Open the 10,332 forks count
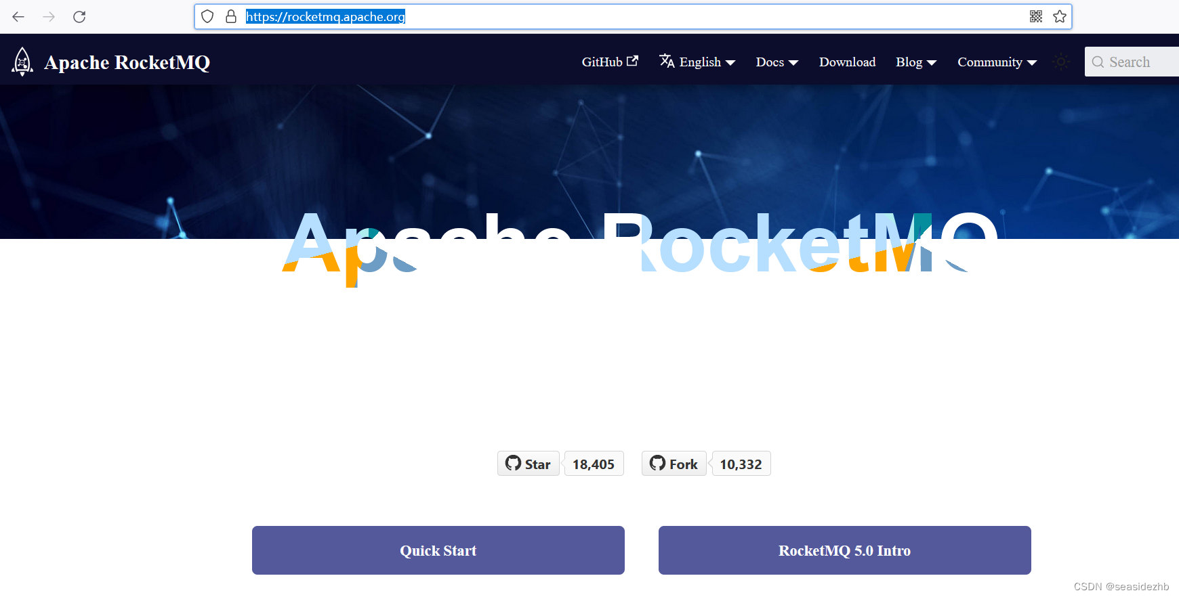 [x=741, y=464]
